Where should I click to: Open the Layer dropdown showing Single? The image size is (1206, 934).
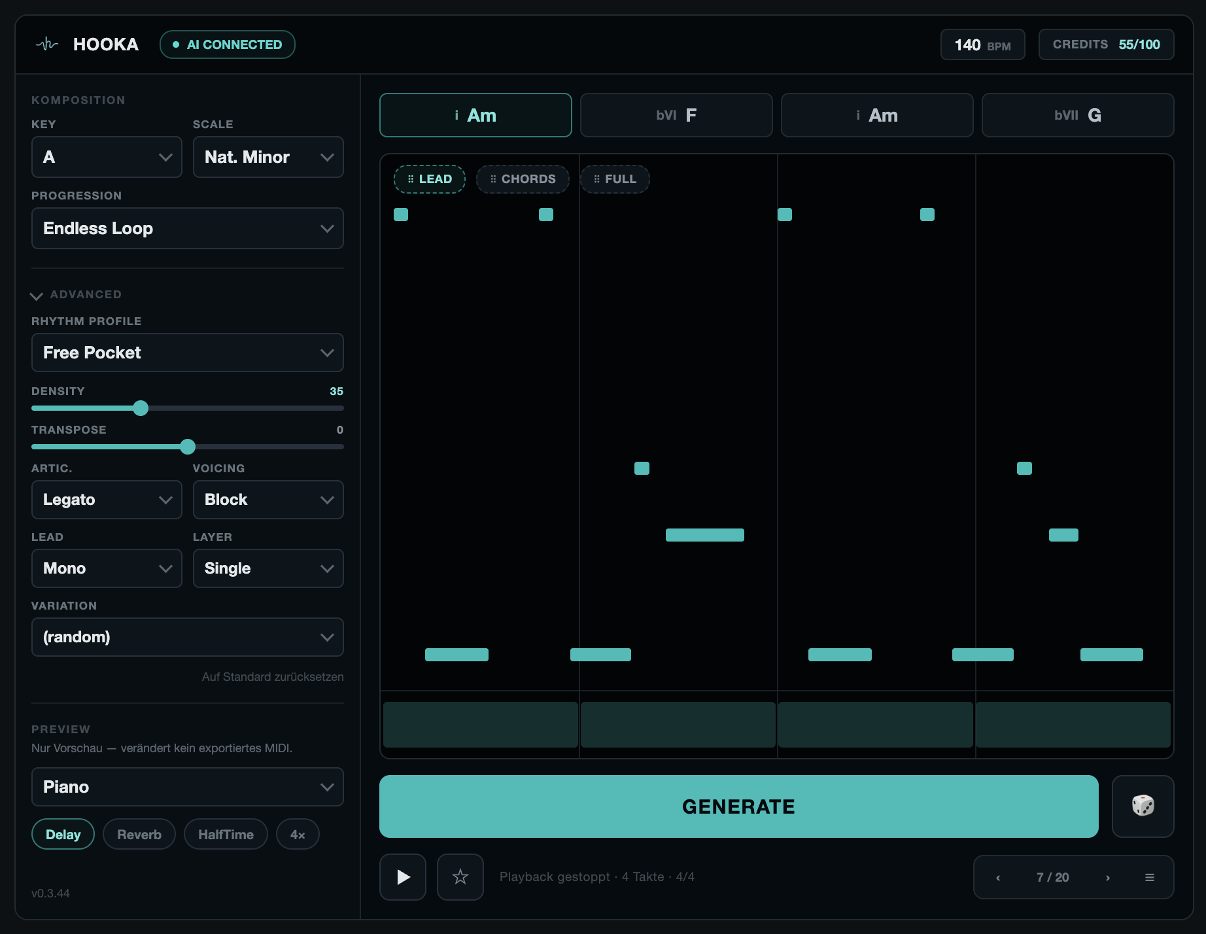tap(268, 568)
